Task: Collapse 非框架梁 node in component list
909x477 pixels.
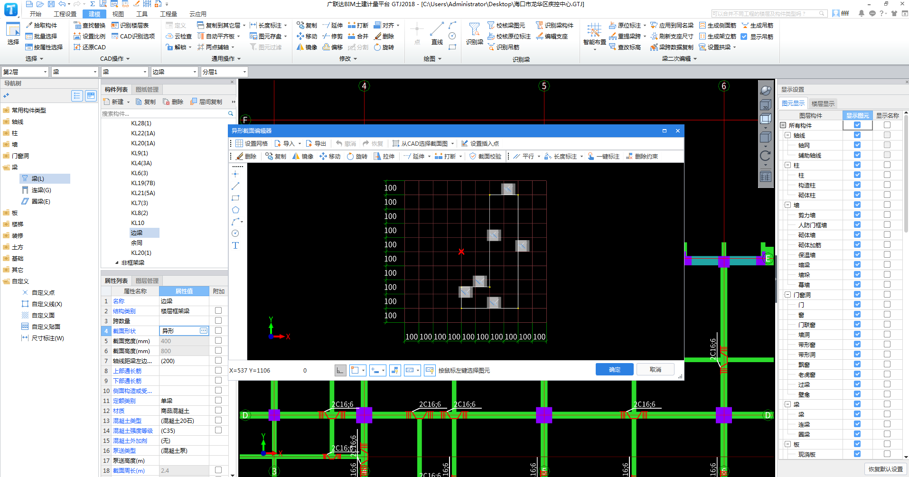Action: tap(117, 262)
